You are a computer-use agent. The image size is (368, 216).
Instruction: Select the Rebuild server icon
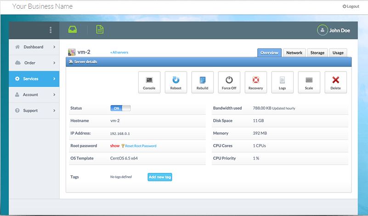[203, 83]
